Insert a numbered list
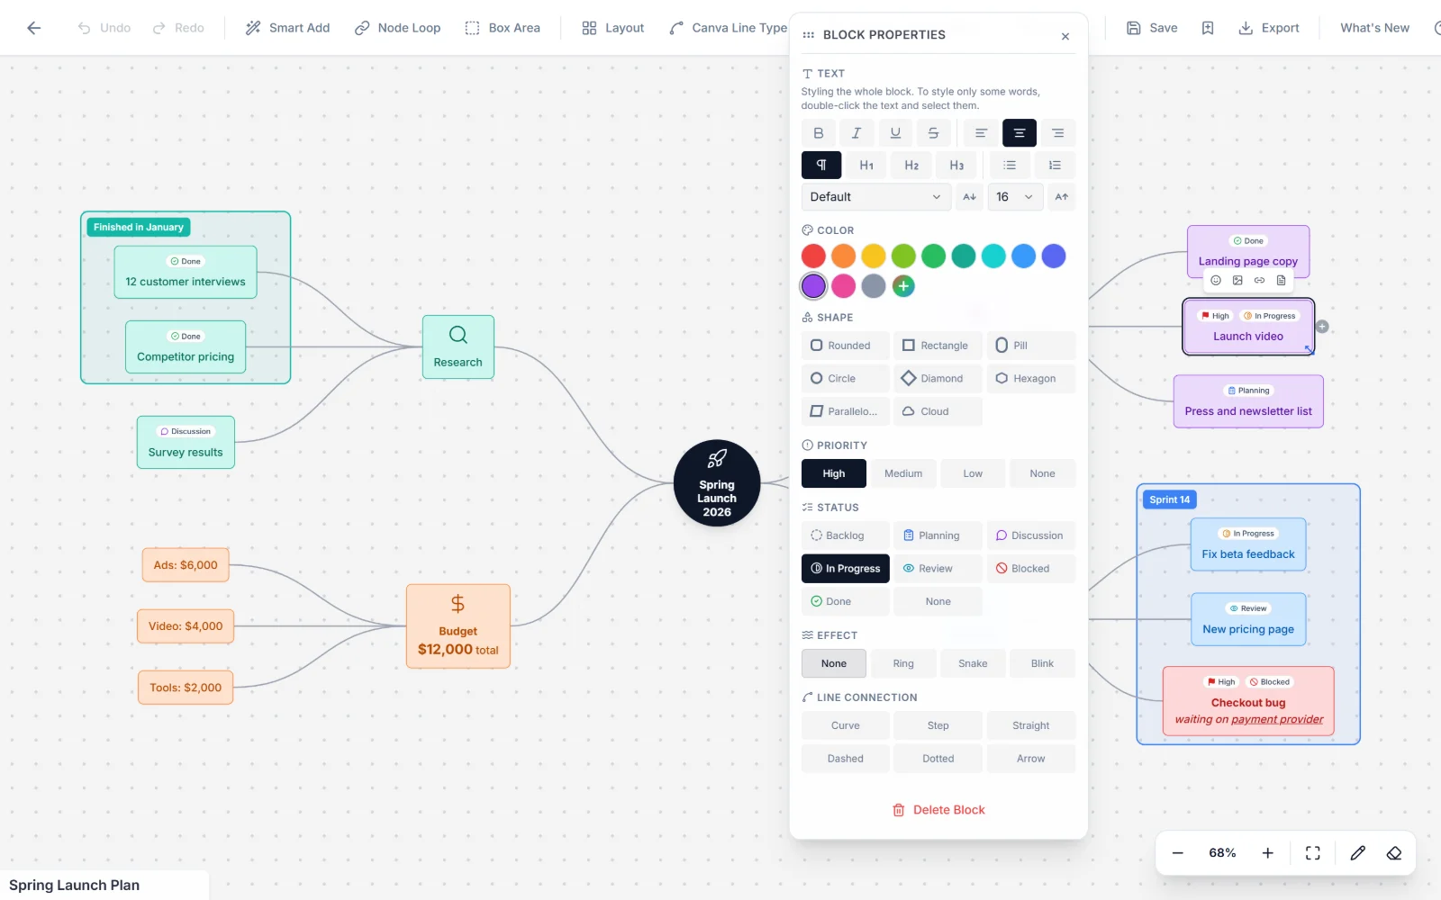This screenshot has width=1441, height=900. coord(1055,166)
